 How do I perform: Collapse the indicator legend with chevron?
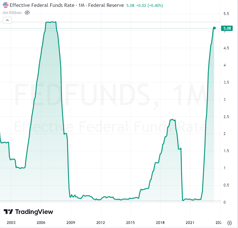(8, 20)
